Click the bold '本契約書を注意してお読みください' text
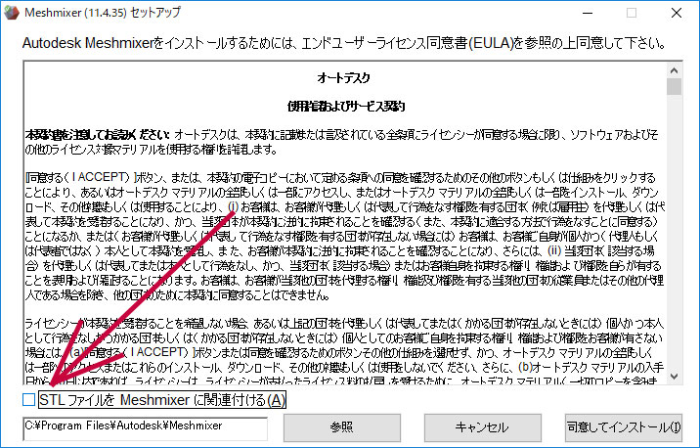 click(x=96, y=132)
